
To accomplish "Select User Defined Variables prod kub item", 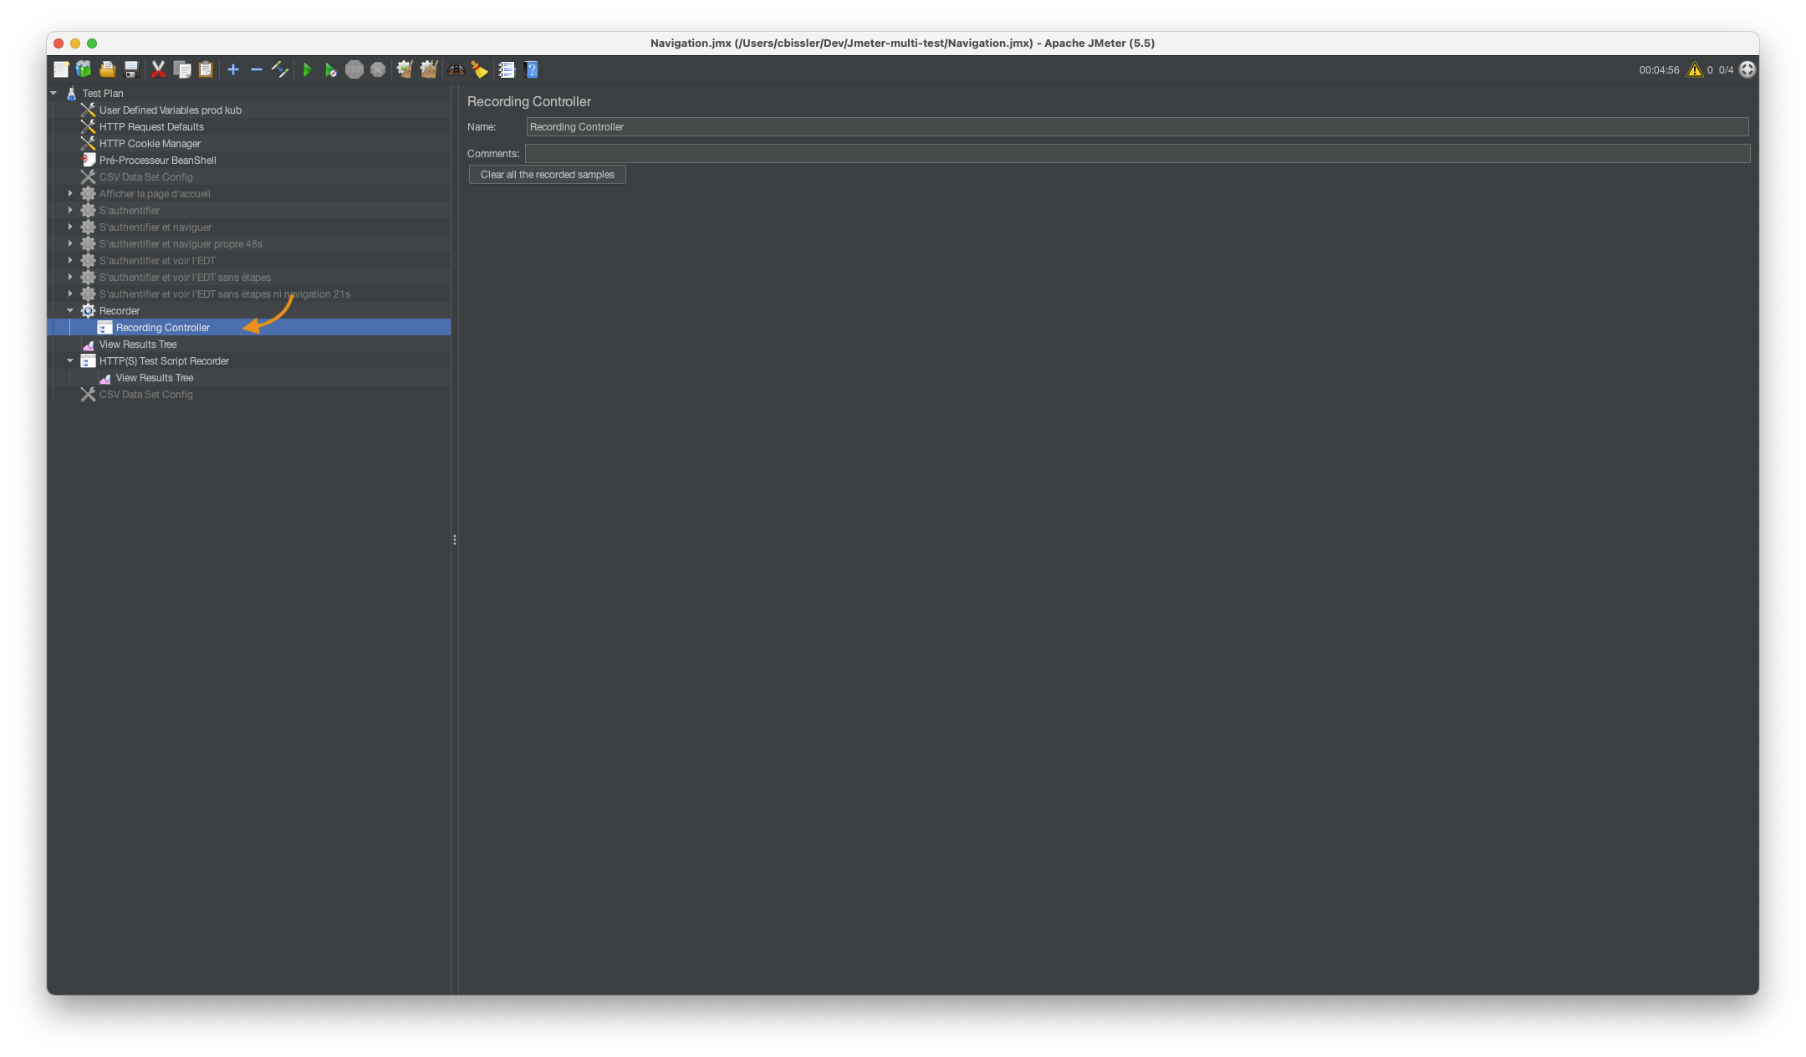I will pyautogui.click(x=170, y=110).
